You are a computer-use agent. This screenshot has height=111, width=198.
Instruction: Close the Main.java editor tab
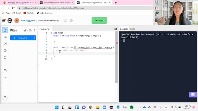coord(50,29)
